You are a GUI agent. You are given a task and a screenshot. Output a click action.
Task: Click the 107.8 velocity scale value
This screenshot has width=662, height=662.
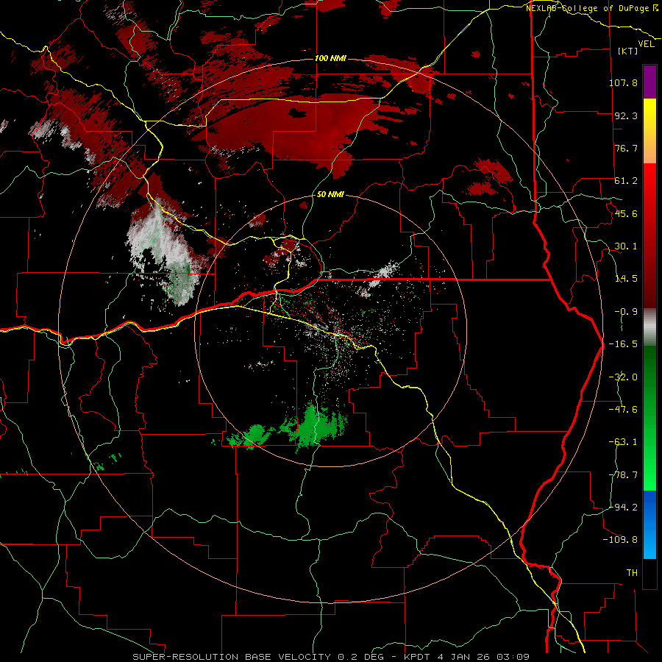[624, 82]
